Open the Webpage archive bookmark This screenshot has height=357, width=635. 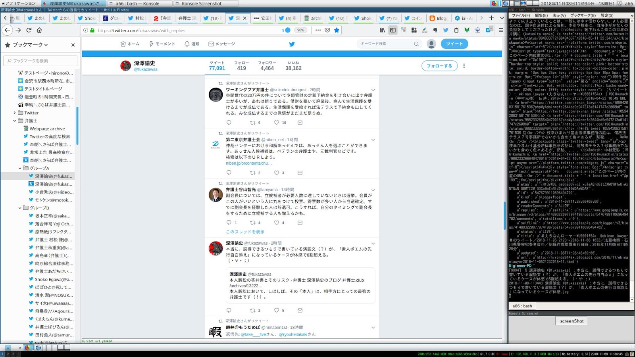click(44, 129)
